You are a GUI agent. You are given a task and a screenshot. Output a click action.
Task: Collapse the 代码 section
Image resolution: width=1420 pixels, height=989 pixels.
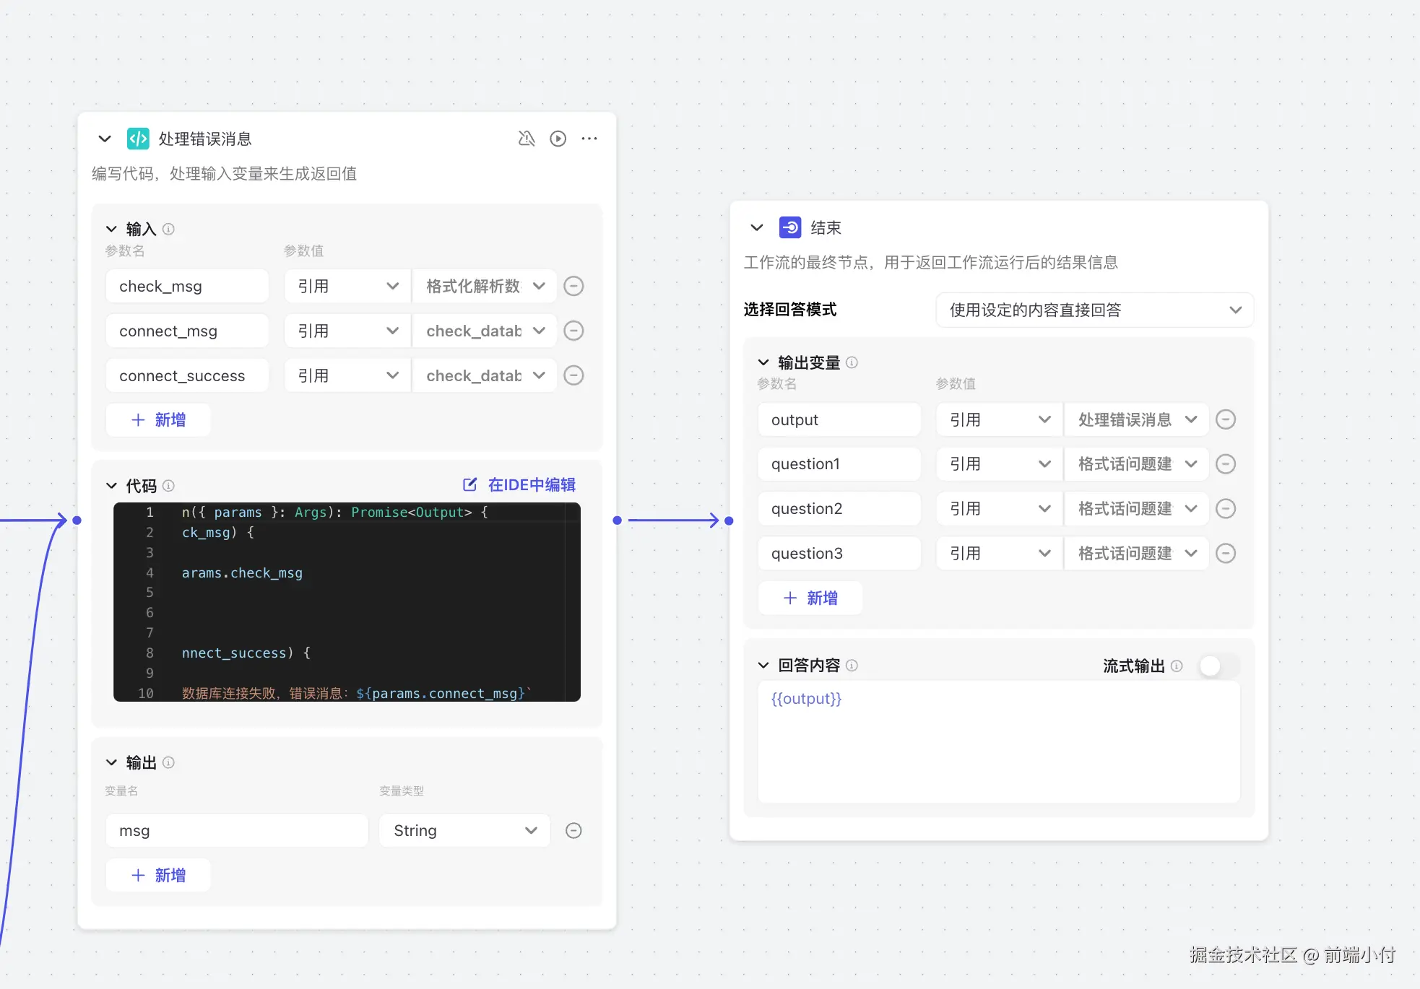tap(111, 486)
